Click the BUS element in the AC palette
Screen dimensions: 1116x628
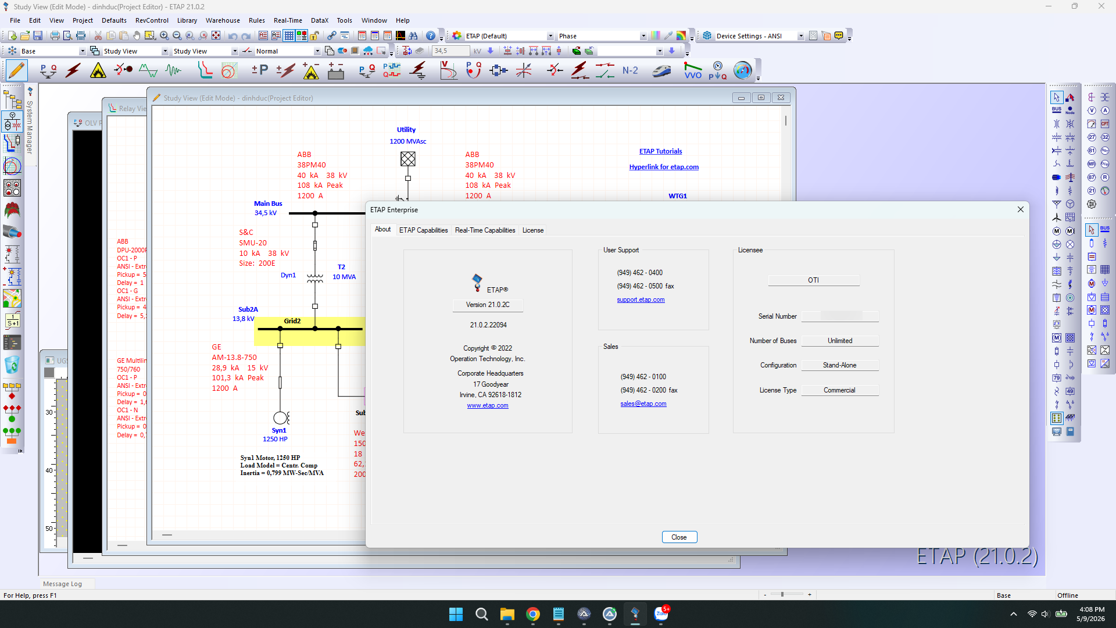click(1057, 110)
